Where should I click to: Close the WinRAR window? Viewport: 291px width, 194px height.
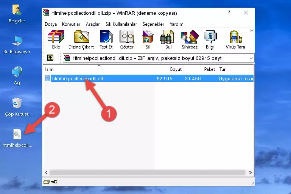246,13
